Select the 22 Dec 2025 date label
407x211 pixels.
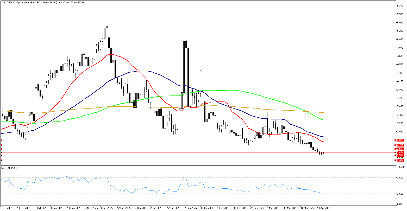141,208
